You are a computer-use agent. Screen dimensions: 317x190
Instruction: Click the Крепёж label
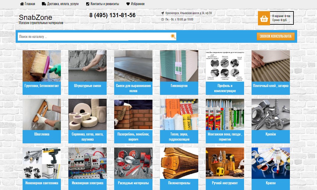pyautogui.click(x=271, y=134)
